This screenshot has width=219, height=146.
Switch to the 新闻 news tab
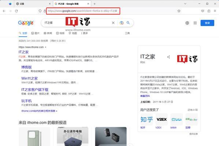point(48,33)
